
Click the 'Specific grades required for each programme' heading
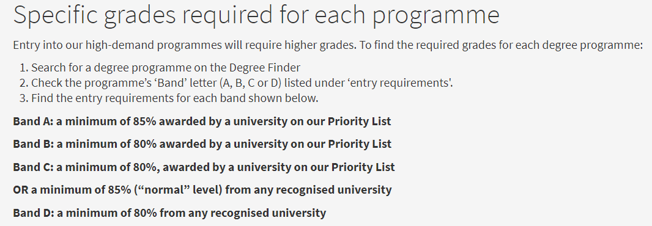click(x=256, y=16)
